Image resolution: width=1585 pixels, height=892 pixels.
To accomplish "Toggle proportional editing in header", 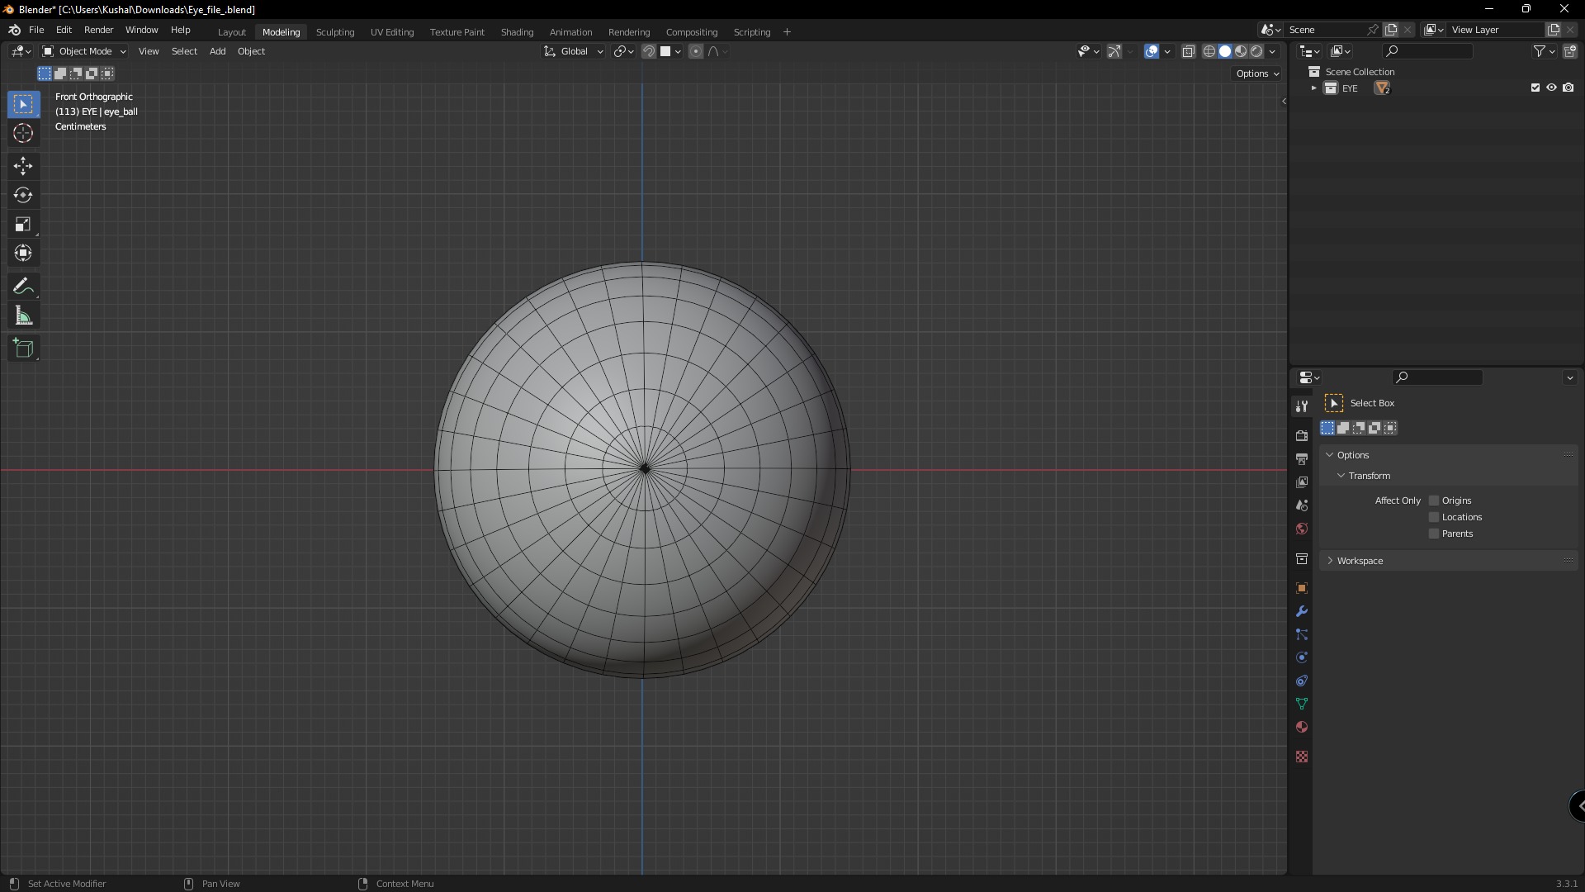I will [x=696, y=51].
